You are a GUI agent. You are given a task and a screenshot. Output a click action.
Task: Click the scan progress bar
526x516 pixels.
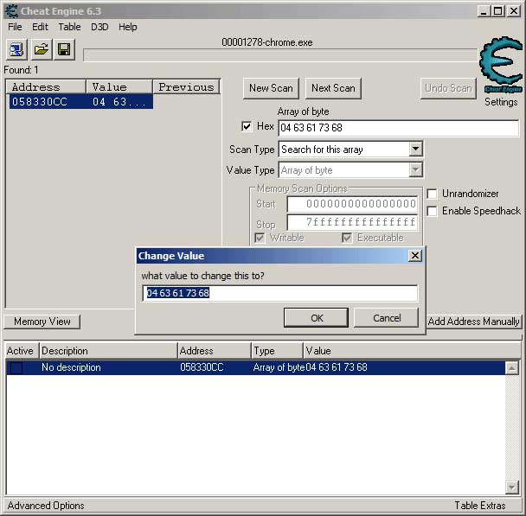280,55
